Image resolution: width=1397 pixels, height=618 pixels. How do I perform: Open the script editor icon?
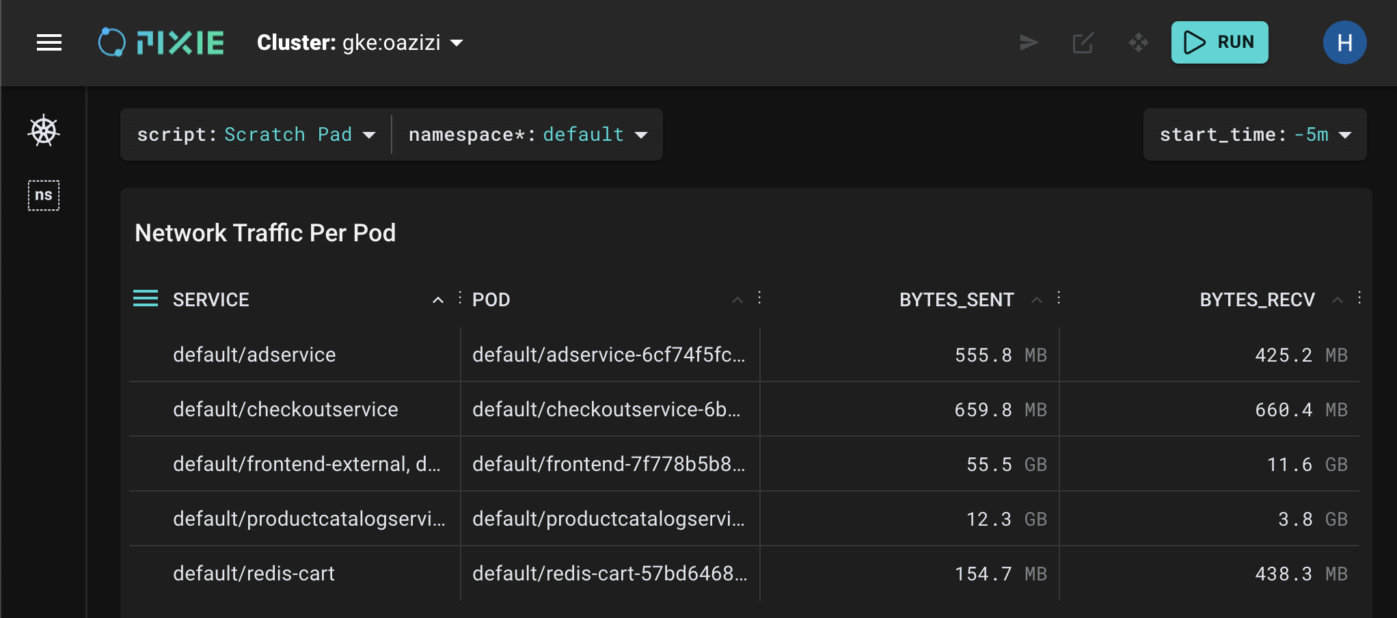1083,43
